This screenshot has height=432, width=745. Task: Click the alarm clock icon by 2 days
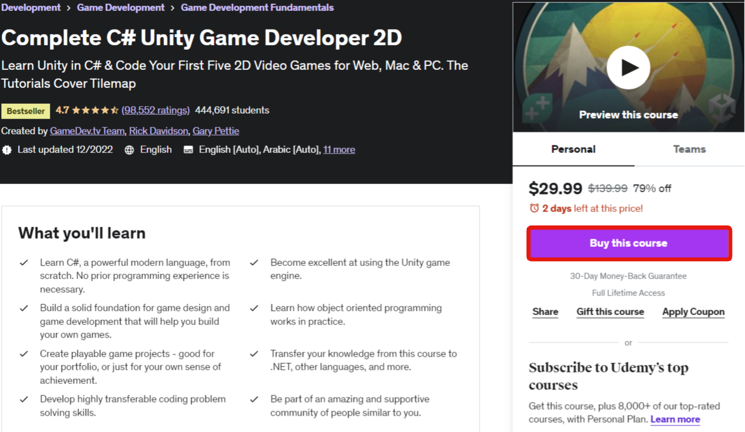(534, 208)
